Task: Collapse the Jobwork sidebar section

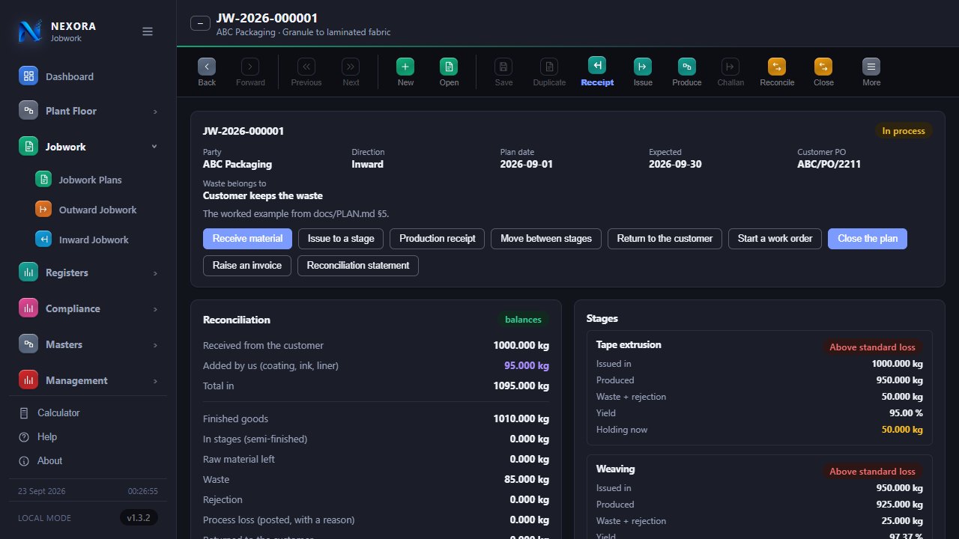Action: tap(88, 147)
